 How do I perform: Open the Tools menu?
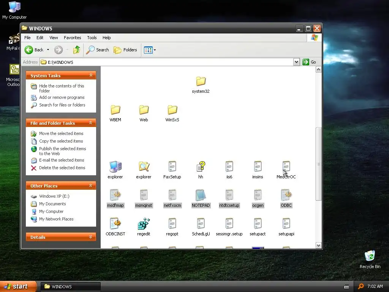pos(92,38)
